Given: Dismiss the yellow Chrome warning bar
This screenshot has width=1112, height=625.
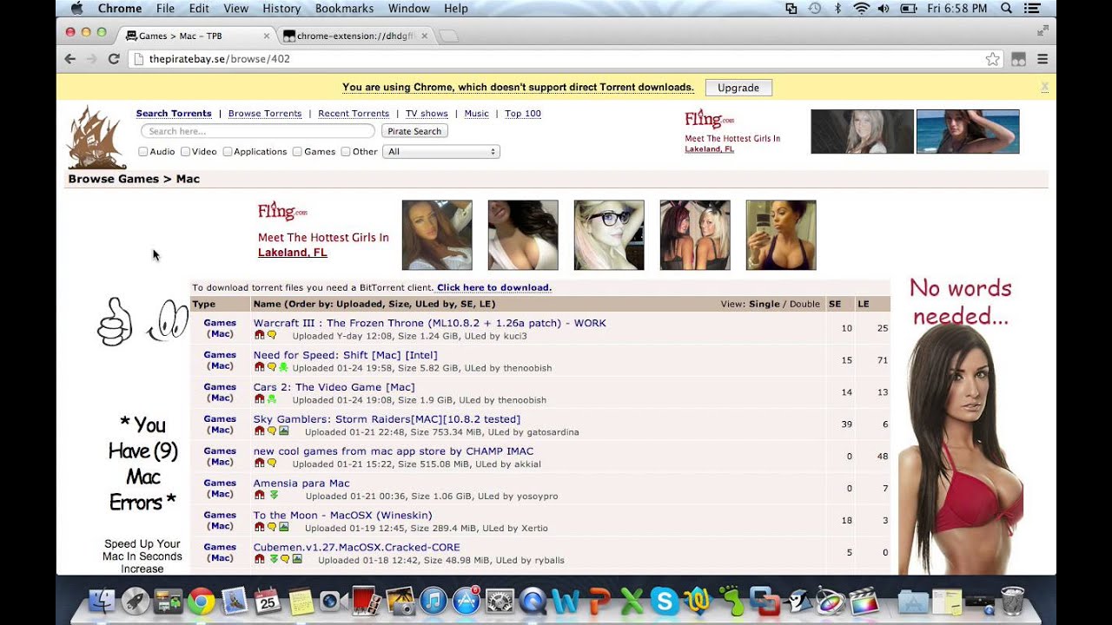Looking at the screenshot, I should coord(1044,87).
